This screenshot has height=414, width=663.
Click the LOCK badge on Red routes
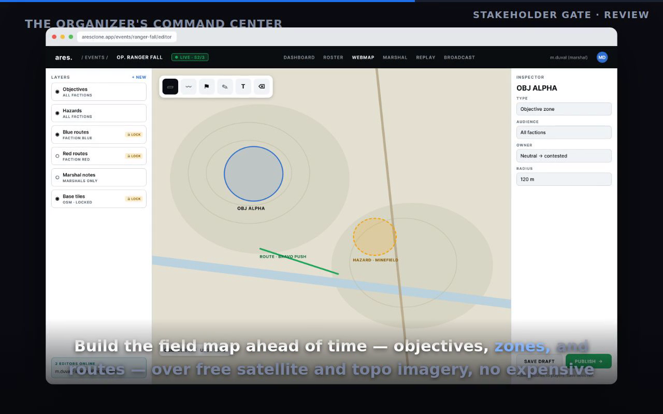[x=134, y=156]
